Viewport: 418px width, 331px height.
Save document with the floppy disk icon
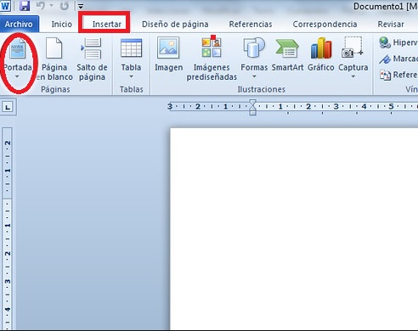(25, 6)
